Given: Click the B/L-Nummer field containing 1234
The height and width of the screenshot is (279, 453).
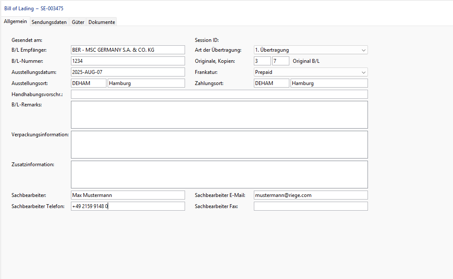Looking at the screenshot, I should click(x=128, y=61).
